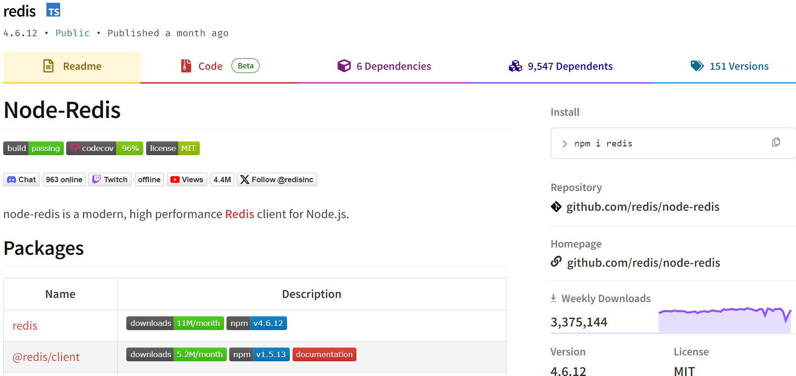The image size is (796, 376).
Task: Open the Readme tab
Action: click(x=72, y=67)
